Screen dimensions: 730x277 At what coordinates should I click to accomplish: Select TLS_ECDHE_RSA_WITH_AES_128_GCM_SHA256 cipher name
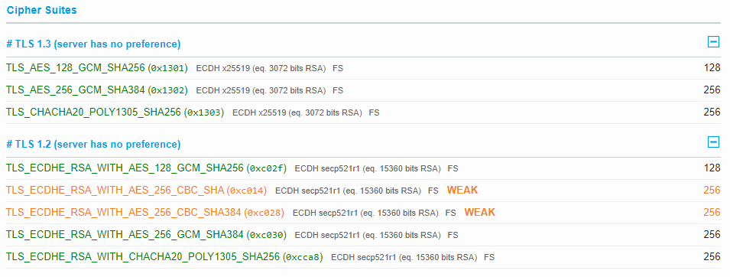pos(125,168)
